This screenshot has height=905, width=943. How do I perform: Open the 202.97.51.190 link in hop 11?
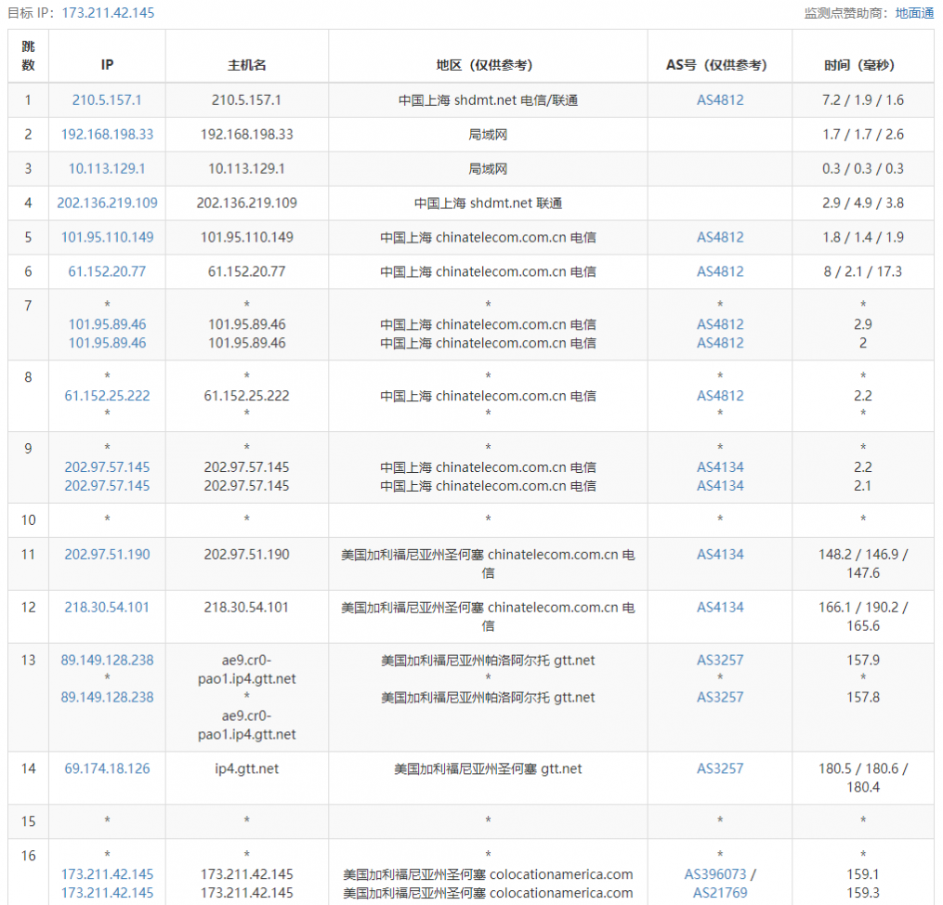pos(107,555)
